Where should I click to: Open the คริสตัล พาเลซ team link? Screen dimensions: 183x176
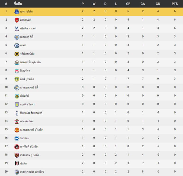(x=28, y=28)
